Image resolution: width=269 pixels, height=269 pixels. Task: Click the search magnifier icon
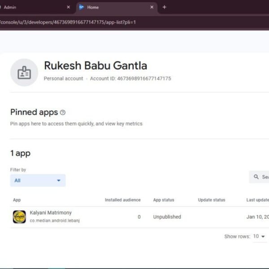click(256, 177)
